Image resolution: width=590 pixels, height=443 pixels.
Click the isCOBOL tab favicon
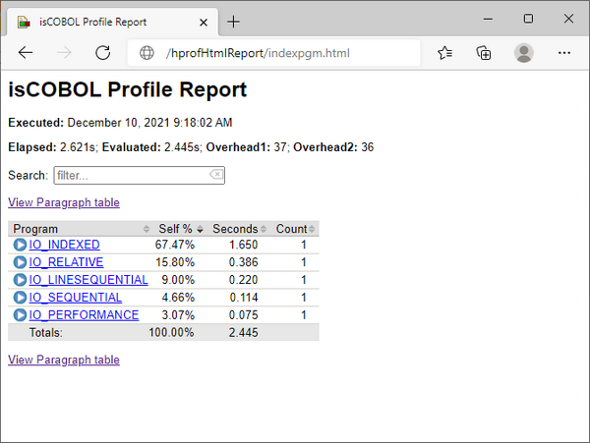pyautogui.click(x=24, y=23)
